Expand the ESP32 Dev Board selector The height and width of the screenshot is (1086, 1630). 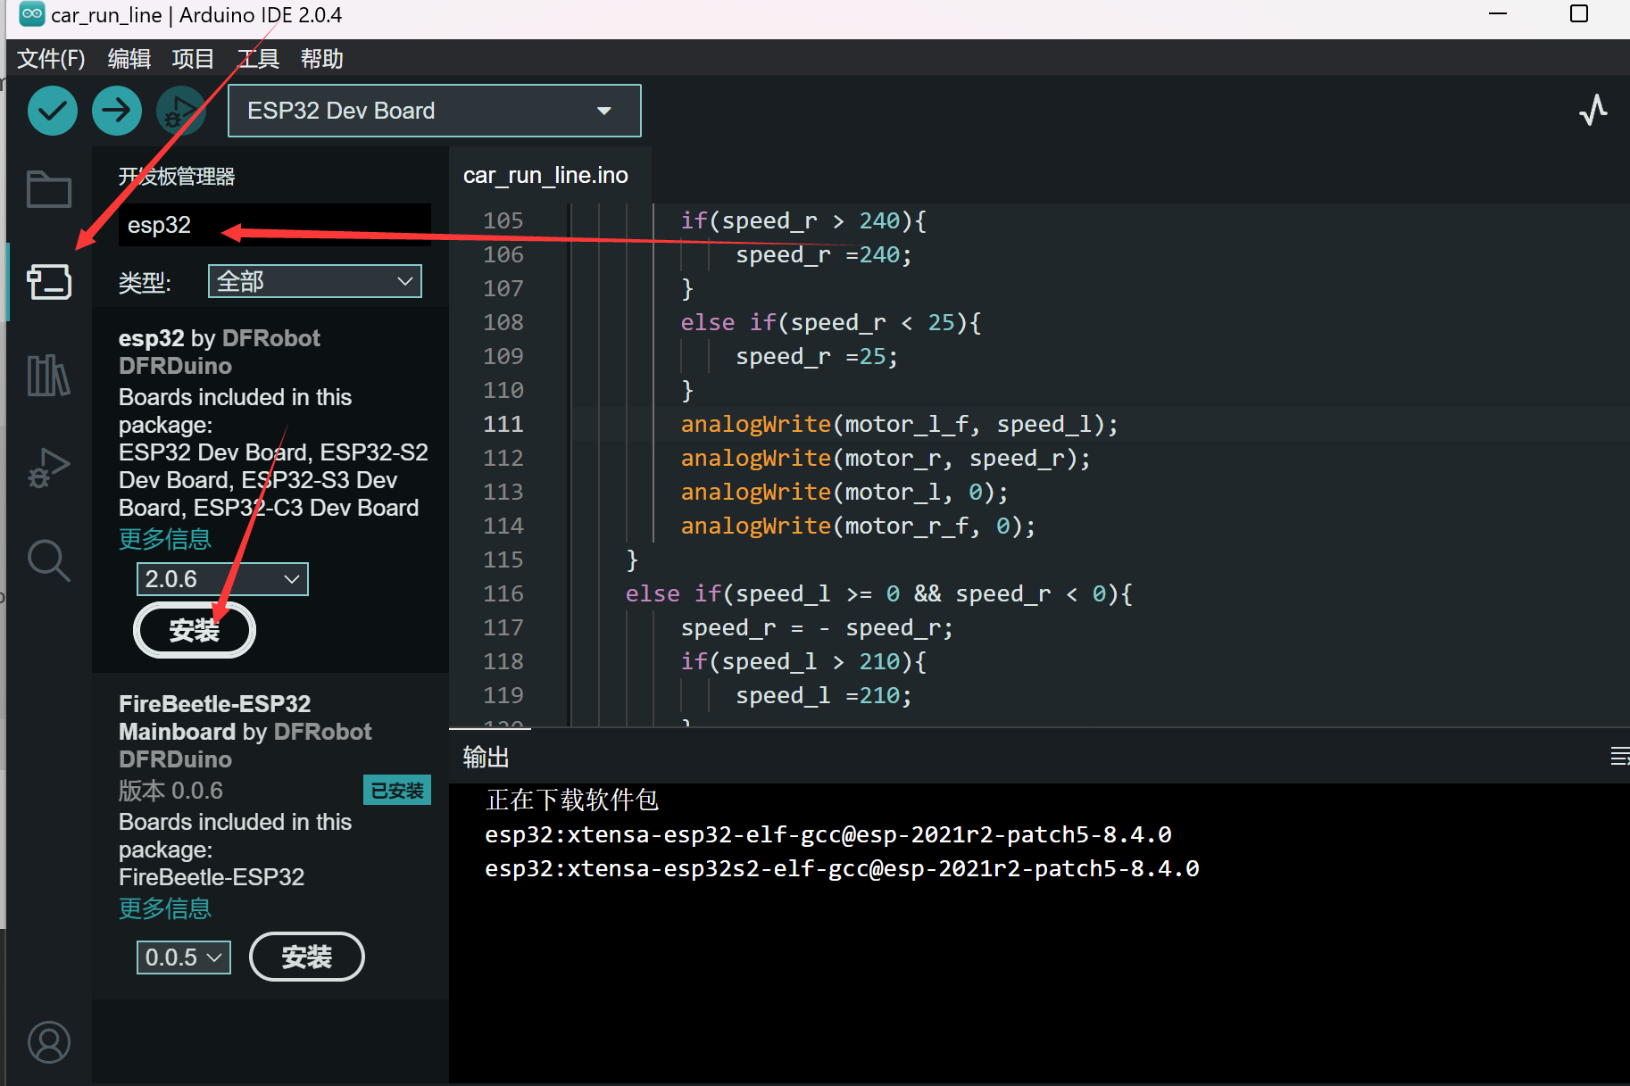click(434, 111)
